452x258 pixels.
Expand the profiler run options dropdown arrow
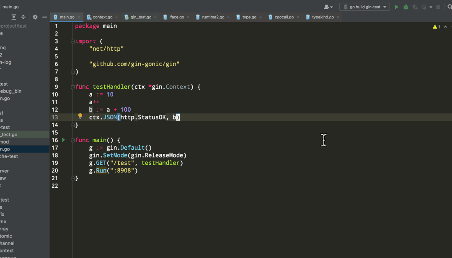[431, 7]
